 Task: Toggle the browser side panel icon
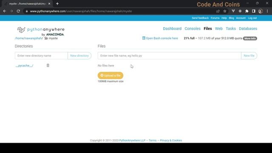(x=254, y=11)
